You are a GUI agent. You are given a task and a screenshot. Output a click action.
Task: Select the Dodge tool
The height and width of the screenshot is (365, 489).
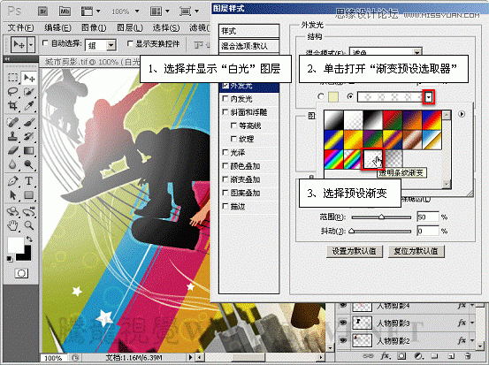(x=28, y=164)
